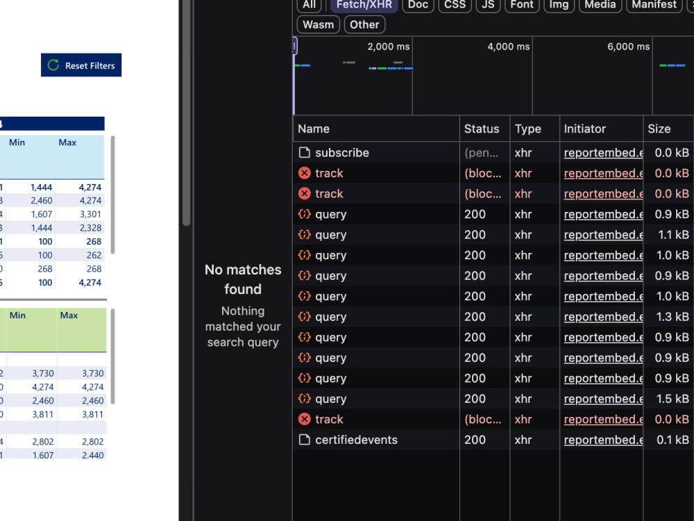The height and width of the screenshot is (521, 694).
Task: Open the initiator link of the certifiedevents request
Action: click(x=603, y=440)
